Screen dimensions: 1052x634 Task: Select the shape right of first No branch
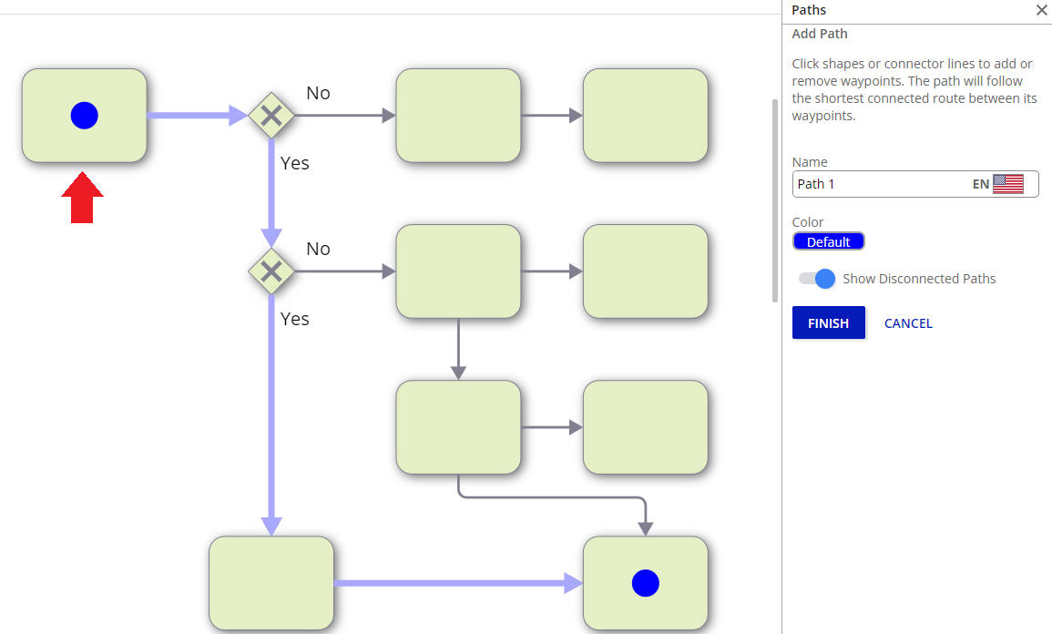(x=458, y=116)
